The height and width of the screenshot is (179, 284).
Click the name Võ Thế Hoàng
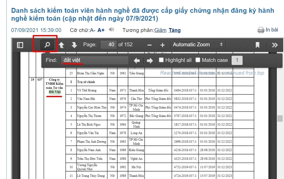86,90
